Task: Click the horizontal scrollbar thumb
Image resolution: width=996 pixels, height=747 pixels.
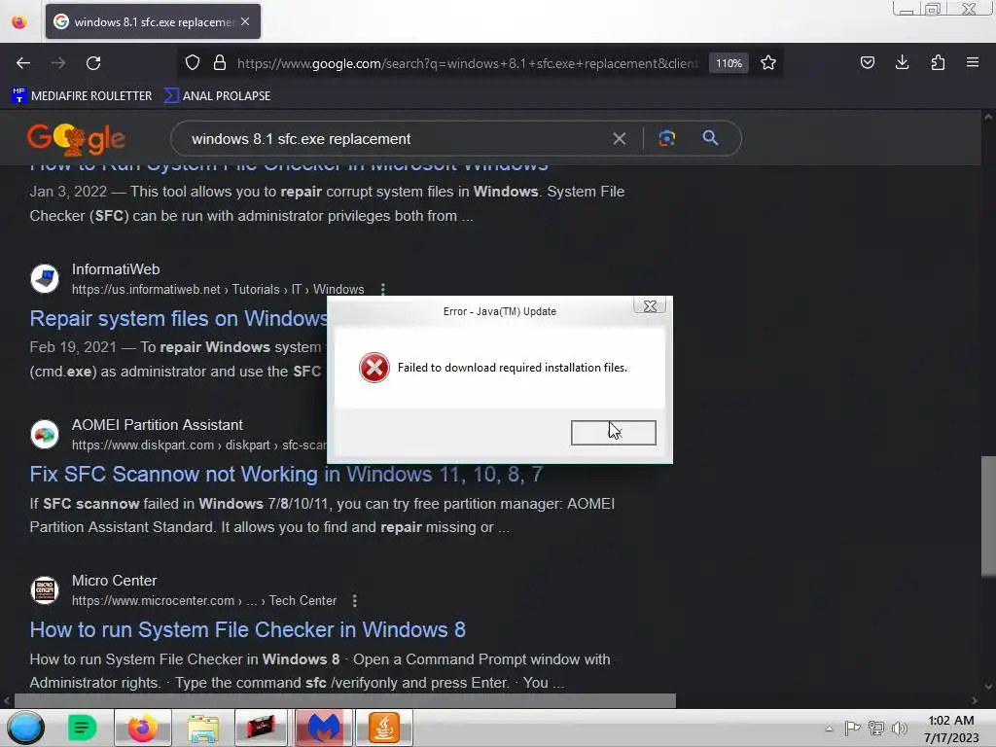Action: point(345,700)
